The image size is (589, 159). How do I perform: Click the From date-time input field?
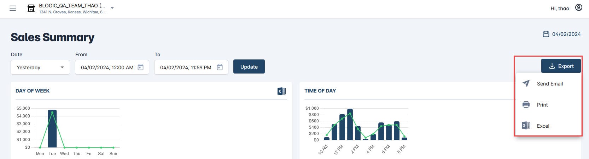point(107,68)
